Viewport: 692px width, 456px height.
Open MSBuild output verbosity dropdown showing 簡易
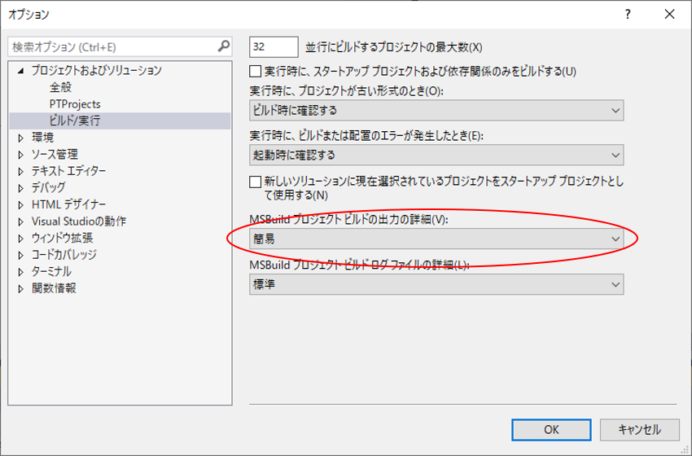pyautogui.click(x=436, y=239)
